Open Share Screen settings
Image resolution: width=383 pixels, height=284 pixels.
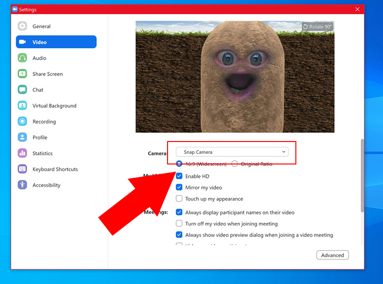pos(56,74)
